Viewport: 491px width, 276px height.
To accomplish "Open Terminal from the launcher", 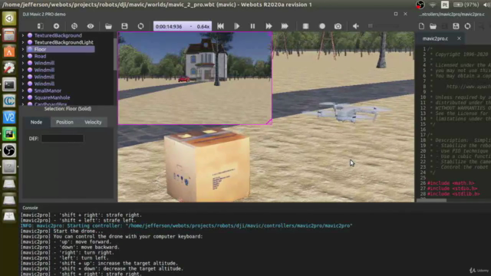I will tap(9, 84).
